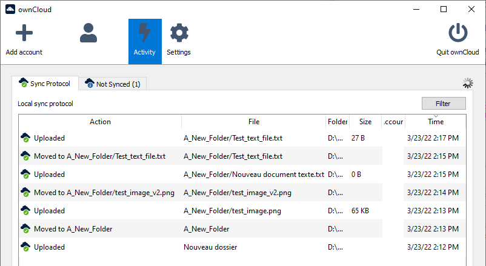Click the Moved to A_New_Folder/Test_text_file.txt action text
Image resolution: width=486 pixels, height=266 pixels.
[100, 156]
